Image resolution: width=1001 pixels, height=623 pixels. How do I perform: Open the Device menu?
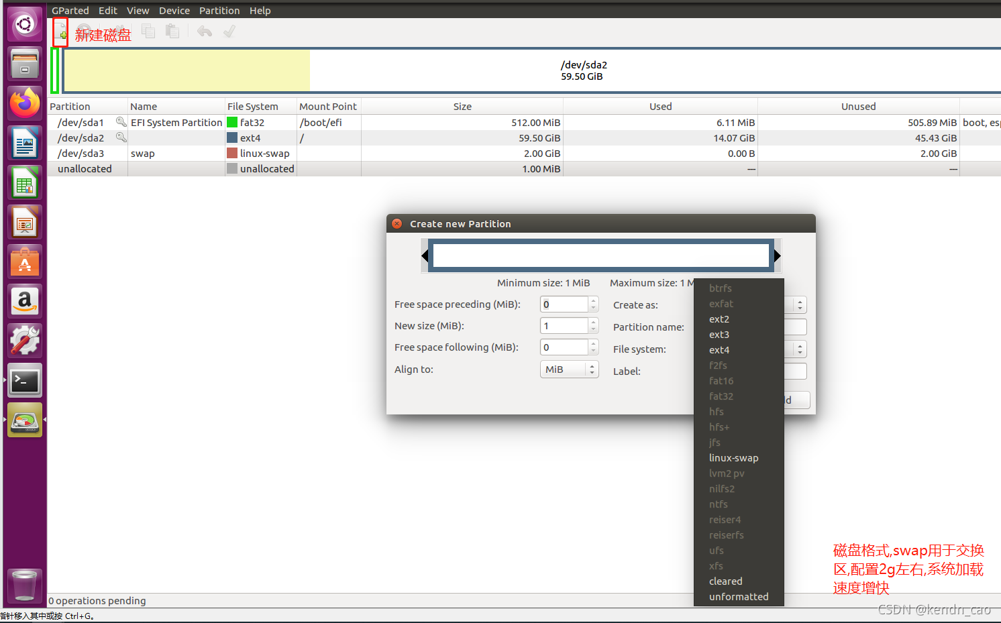[x=174, y=11]
